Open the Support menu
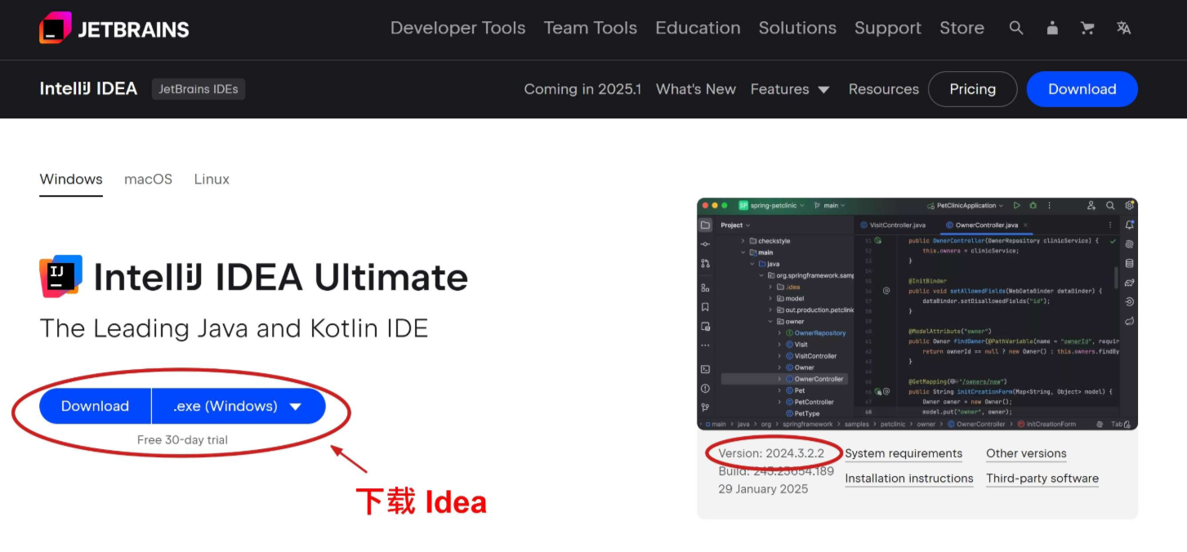The height and width of the screenshot is (552, 1187). coord(888,28)
